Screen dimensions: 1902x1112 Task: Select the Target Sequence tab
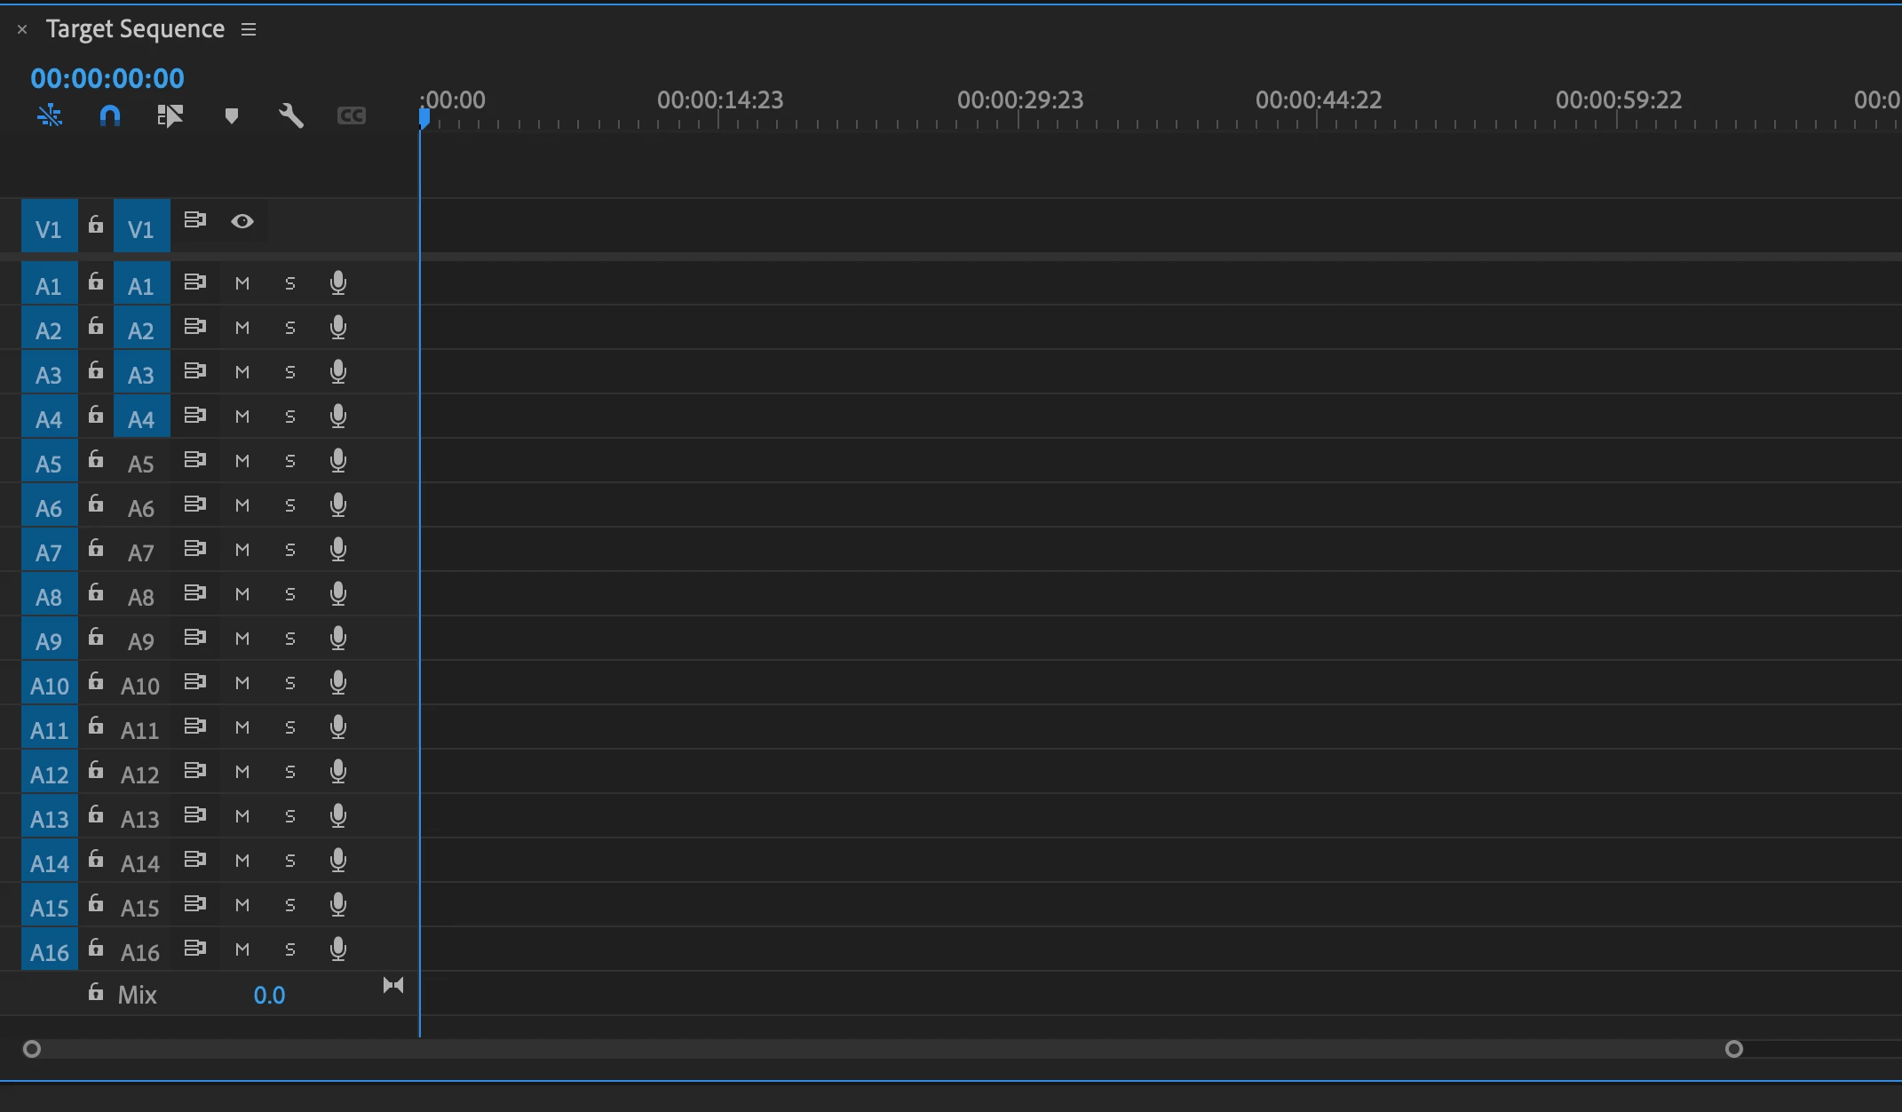coord(135,29)
